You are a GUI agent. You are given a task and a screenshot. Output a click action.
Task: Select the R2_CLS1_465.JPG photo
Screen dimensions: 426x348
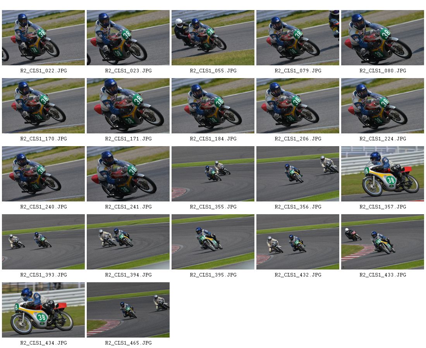(x=128, y=310)
